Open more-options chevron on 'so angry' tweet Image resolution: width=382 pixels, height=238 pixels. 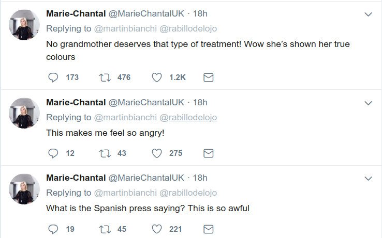(x=368, y=103)
